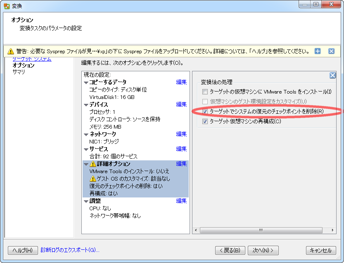This screenshot has width=344, height=263.
Task: Click the right arrow of the horizontal scrollbar
Action: tap(332, 230)
